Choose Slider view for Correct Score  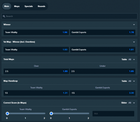[x=124, y=103]
